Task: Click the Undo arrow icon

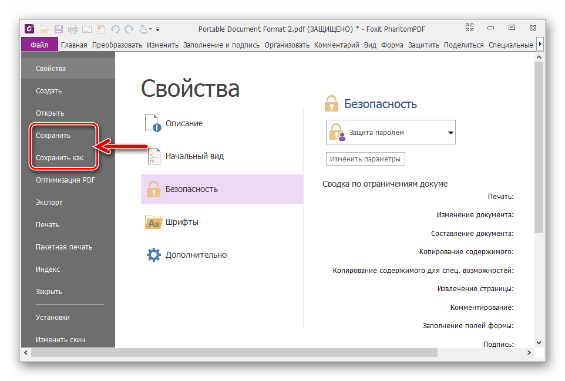Action: point(115,29)
